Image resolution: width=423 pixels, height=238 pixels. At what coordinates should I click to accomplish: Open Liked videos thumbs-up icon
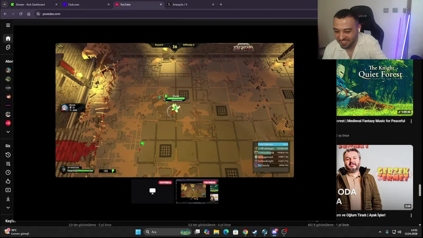(8, 181)
